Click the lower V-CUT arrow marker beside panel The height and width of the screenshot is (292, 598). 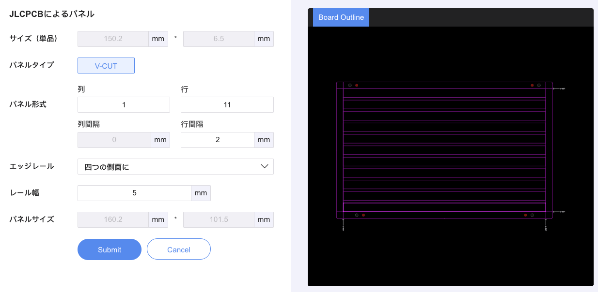pos(558,212)
